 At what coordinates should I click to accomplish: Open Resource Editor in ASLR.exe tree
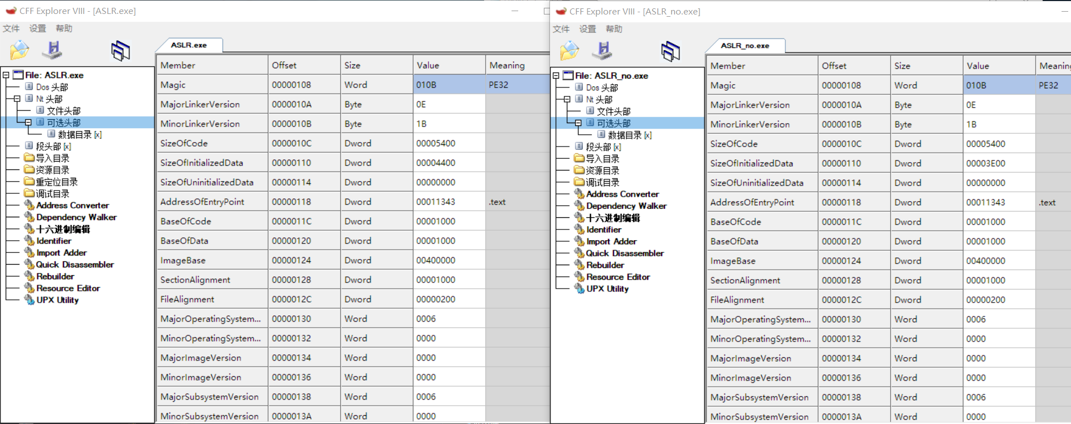point(68,288)
